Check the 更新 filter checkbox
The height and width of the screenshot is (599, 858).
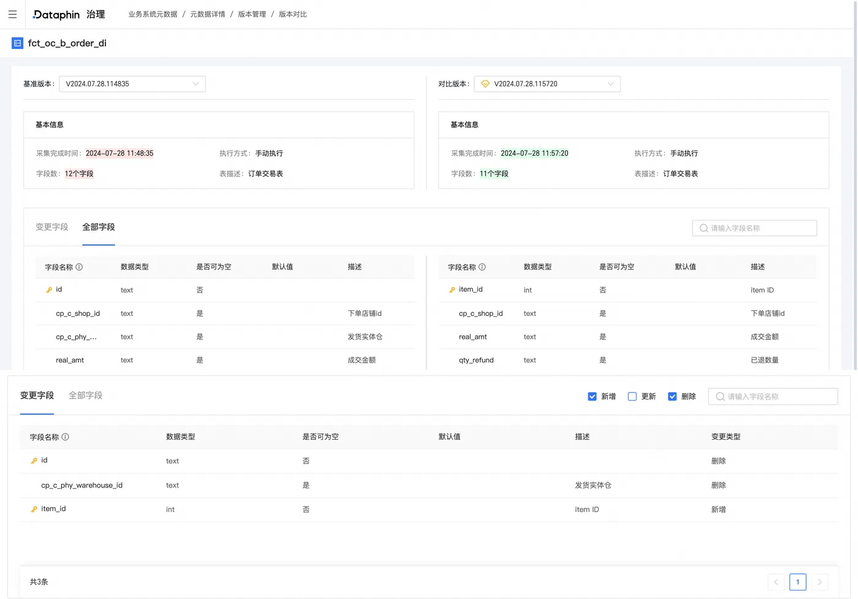632,396
